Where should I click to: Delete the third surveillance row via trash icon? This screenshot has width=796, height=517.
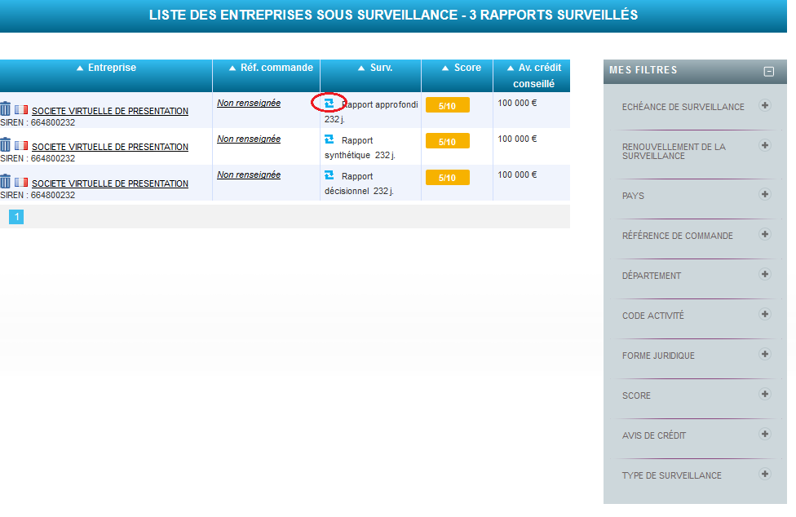coord(6,181)
